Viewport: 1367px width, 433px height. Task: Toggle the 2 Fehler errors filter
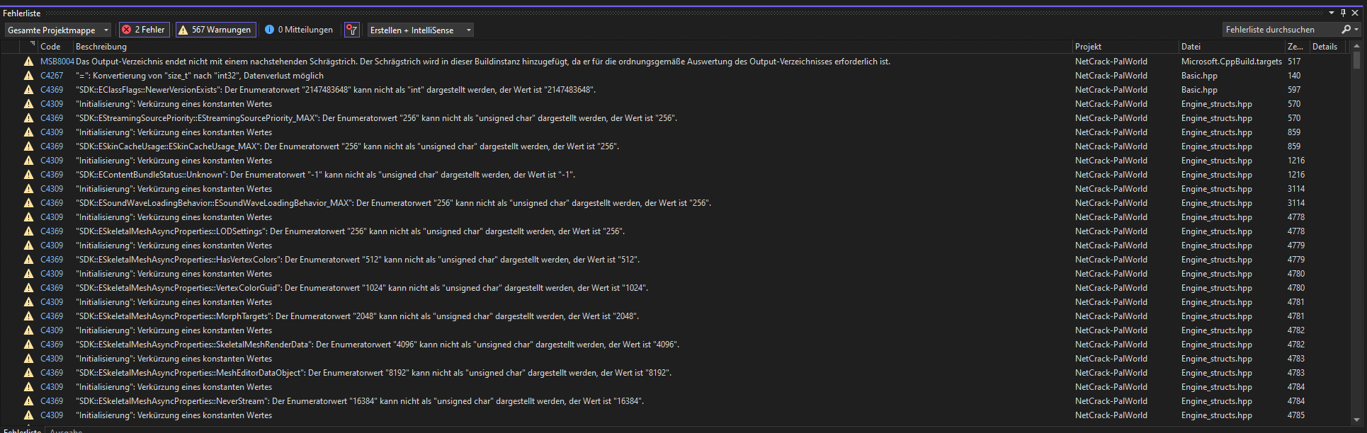click(144, 30)
